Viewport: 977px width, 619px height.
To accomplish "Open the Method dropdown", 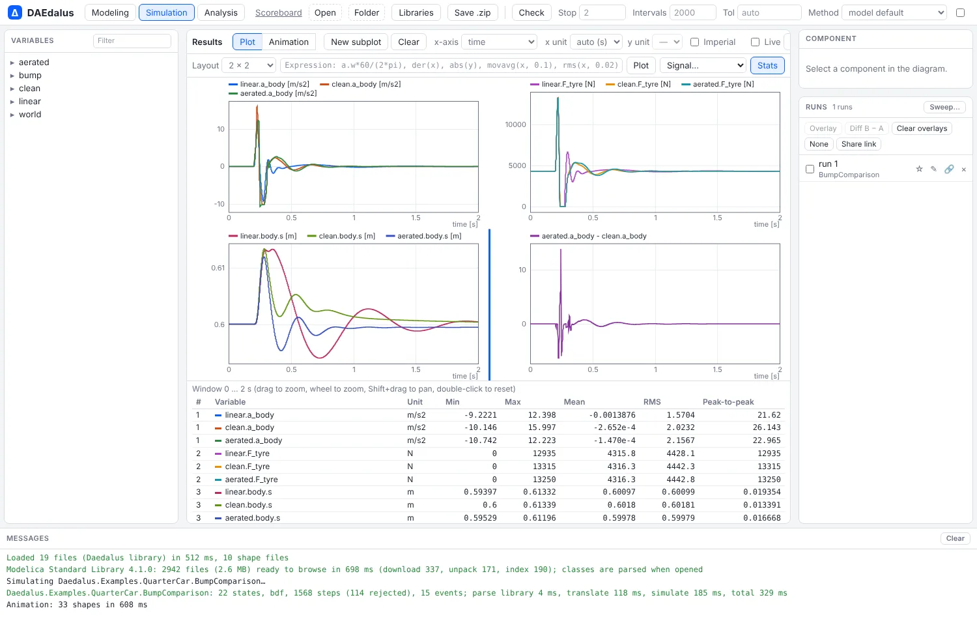I will click(894, 12).
